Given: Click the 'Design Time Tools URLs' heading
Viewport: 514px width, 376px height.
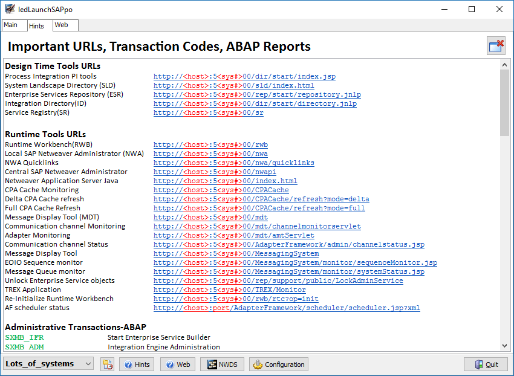Looking at the screenshot, I should pos(53,66).
